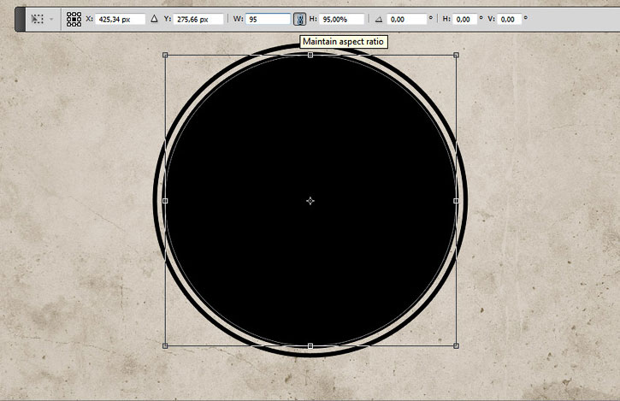Click the rotation angle field 0,00
The width and height of the screenshot is (620, 401).
407,19
